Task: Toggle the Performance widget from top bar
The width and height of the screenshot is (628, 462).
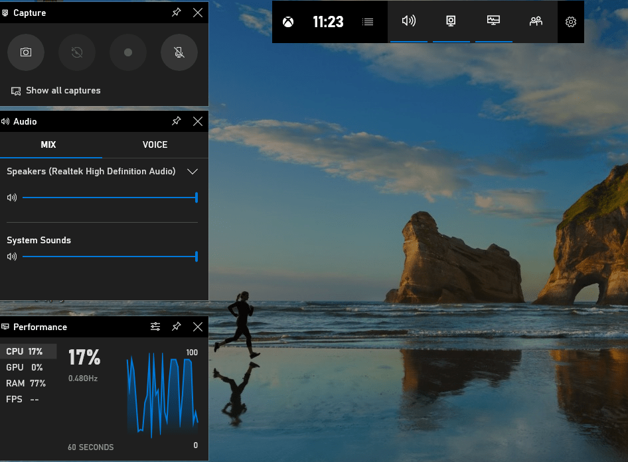Action: pos(493,21)
